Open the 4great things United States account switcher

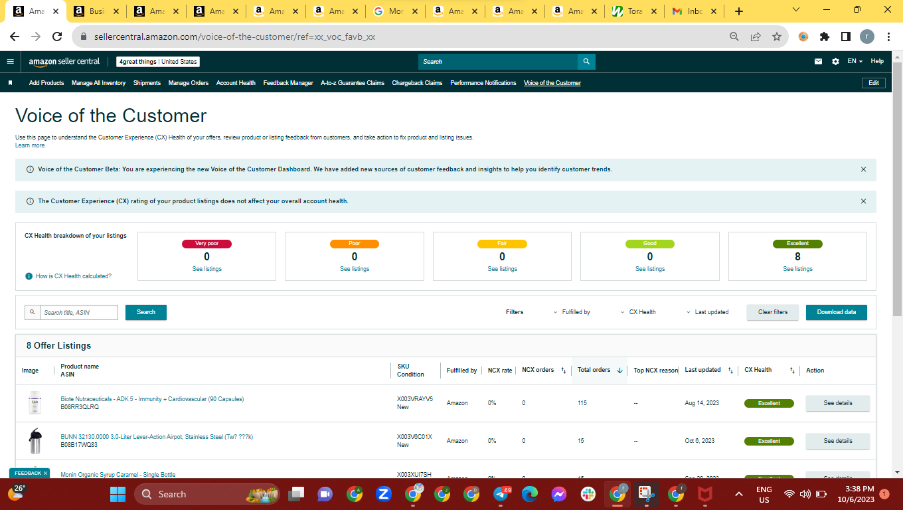pyautogui.click(x=158, y=62)
